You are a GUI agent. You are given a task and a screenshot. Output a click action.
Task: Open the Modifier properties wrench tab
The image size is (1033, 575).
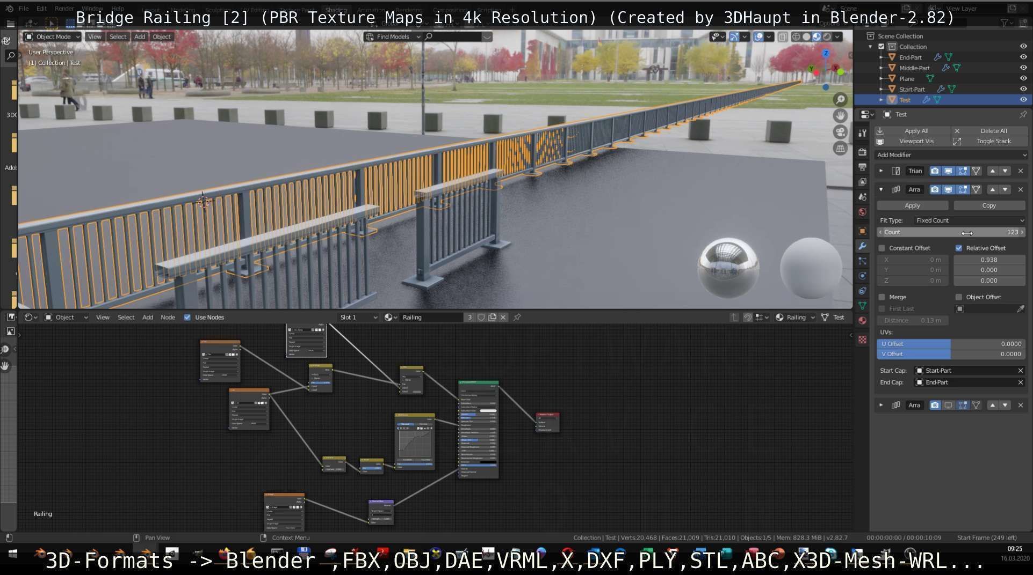point(862,246)
